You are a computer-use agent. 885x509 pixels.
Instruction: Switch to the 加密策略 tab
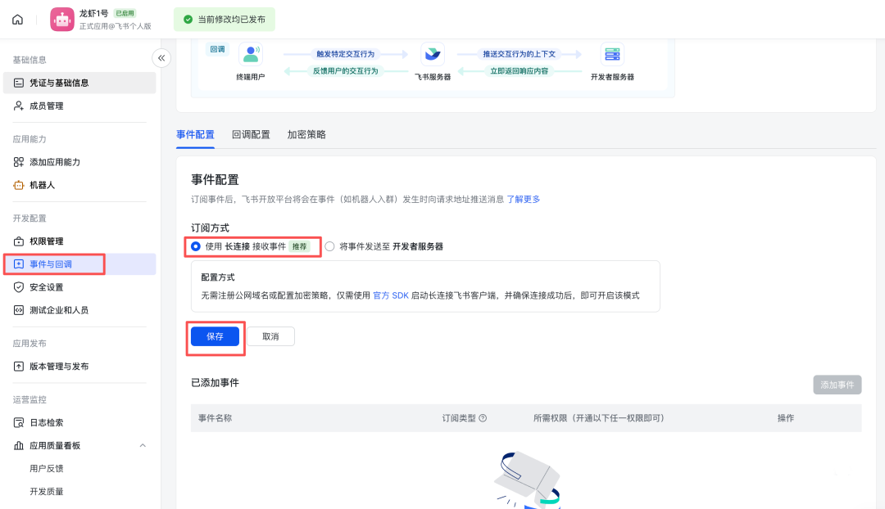pyautogui.click(x=306, y=135)
